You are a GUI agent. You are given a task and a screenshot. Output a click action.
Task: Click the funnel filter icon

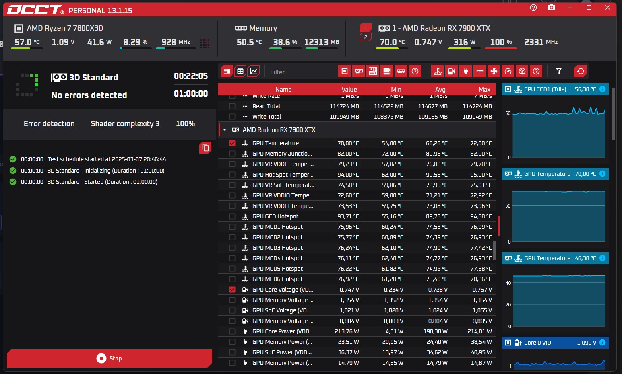559,71
